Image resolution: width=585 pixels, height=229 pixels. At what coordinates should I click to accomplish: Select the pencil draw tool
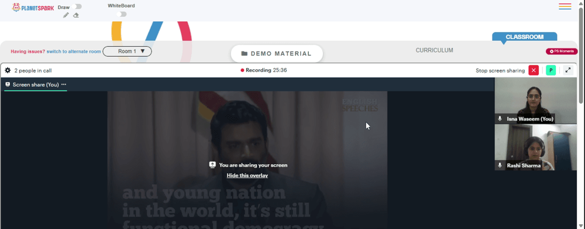click(66, 15)
